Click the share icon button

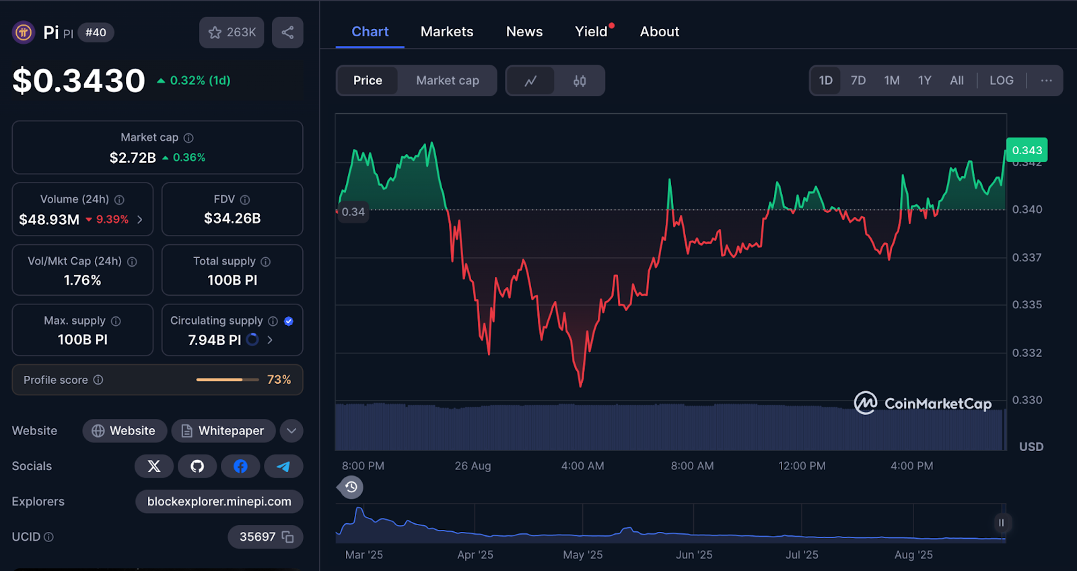point(287,32)
